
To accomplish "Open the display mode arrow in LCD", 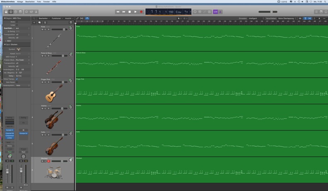I will coord(190,12).
